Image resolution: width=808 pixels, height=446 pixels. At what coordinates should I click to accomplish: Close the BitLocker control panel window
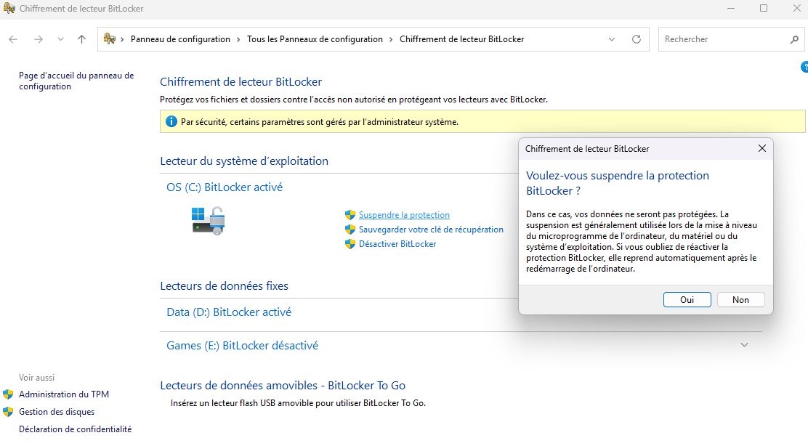(x=796, y=8)
